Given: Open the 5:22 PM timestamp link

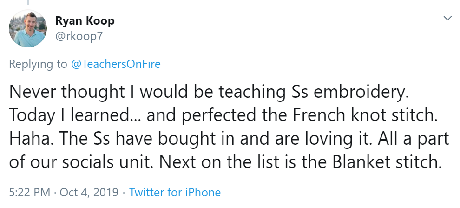Looking at the screenshot, I should click(x=26, y=192).
